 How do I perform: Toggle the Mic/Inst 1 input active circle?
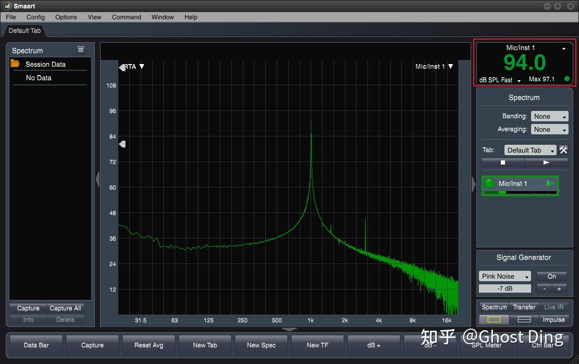click(489, 183)
